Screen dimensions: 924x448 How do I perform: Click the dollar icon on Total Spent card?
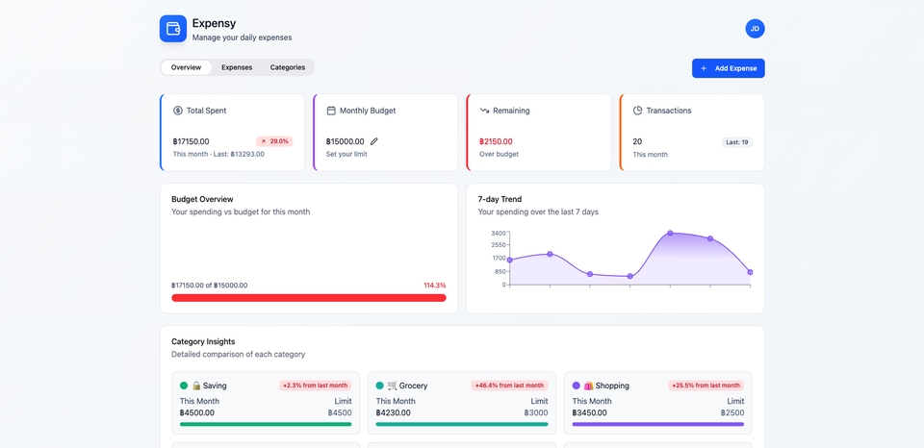coord(178,111)
